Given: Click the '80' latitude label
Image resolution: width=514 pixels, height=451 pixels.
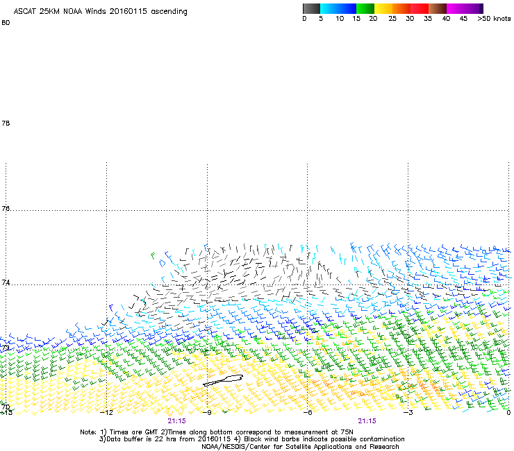Looking at the screenshot, I should pyautogui.click(x=6, y=23).
